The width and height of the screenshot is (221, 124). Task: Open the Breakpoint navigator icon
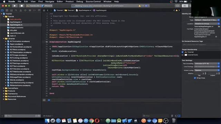(35, 10)
